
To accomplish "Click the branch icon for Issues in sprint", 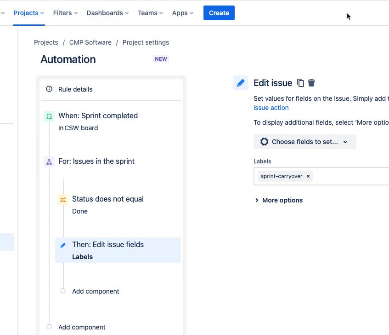I will tap(49, 162).
